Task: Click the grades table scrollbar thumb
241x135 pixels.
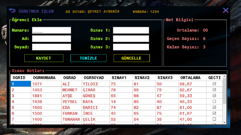Action: (225, 91)
